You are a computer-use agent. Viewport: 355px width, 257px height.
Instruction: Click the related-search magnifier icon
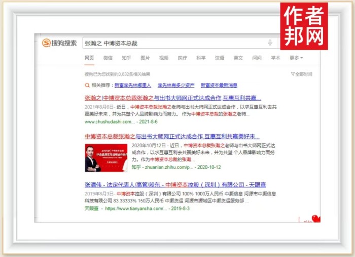tap(88, 85)
